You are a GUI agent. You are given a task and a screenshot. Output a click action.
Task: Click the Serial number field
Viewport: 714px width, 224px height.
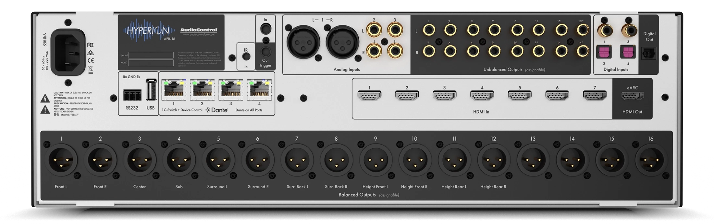[x=151, y=55]
